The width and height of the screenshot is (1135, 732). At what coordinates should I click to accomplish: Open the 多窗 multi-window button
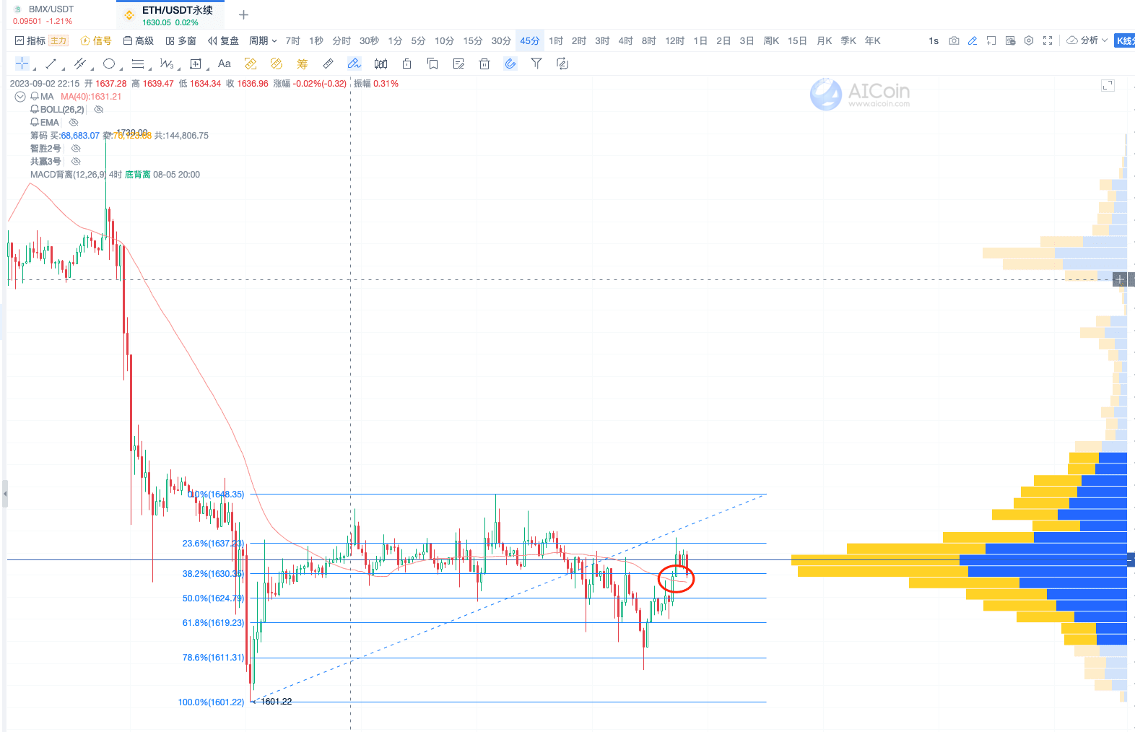[x=181, y=40]
